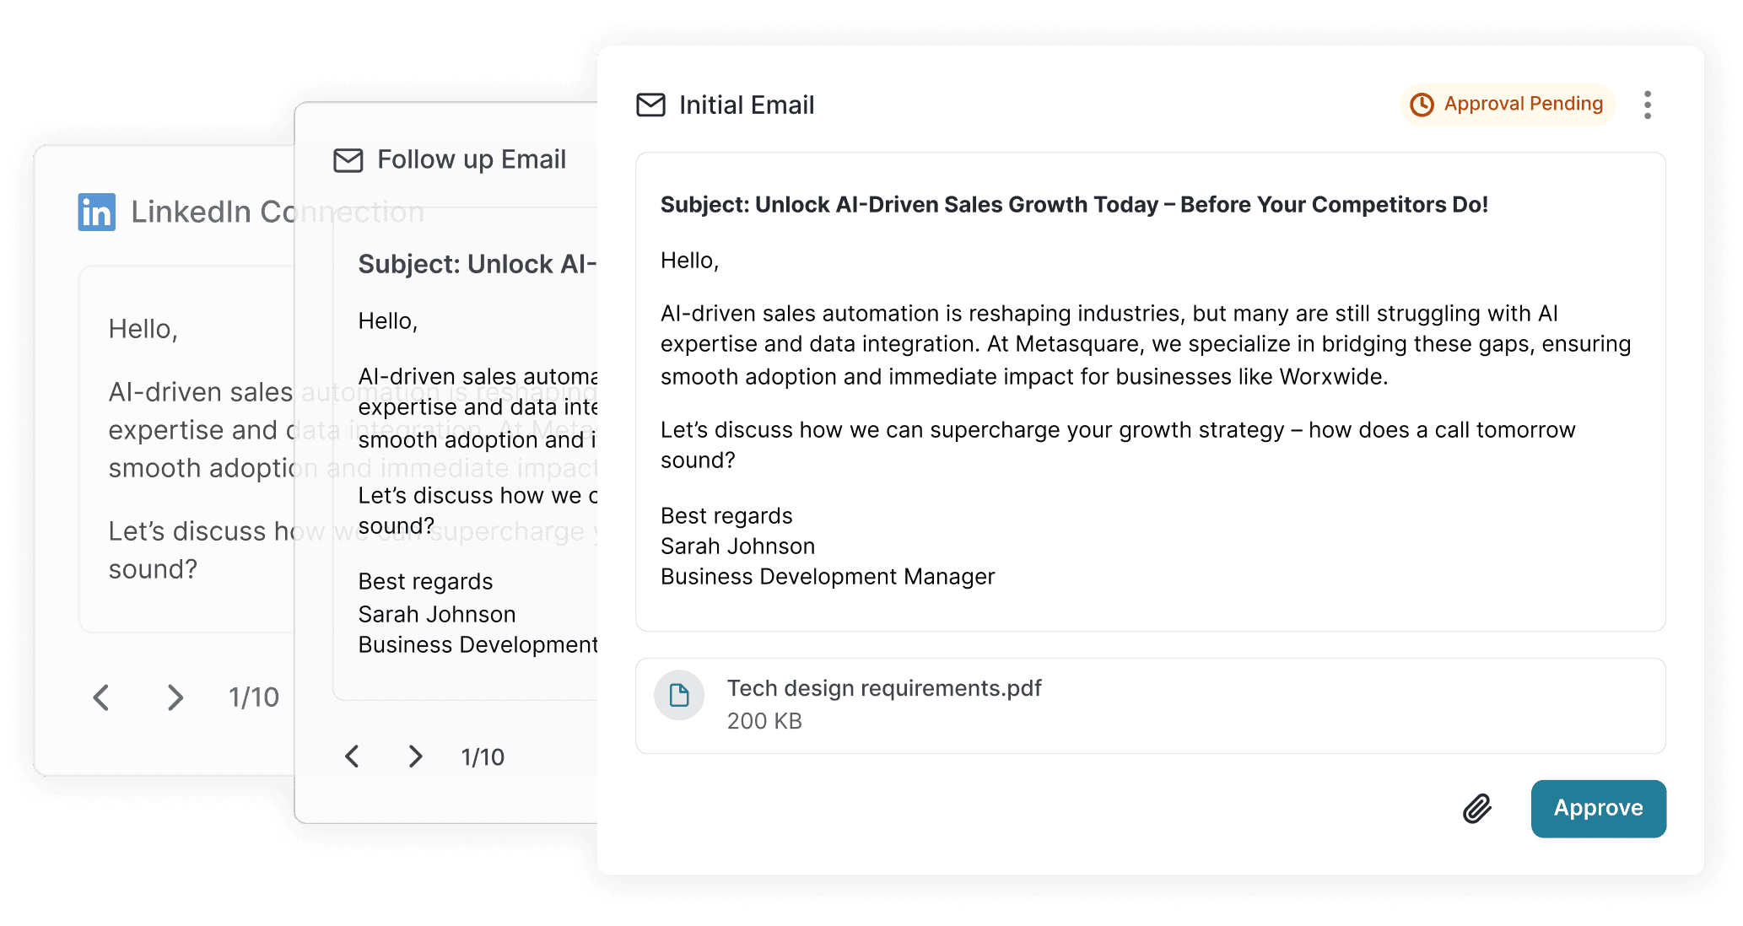Click the Approval Pending status badge
The height and width of the screenshot is (926, 1743).
pos(1508,105)
